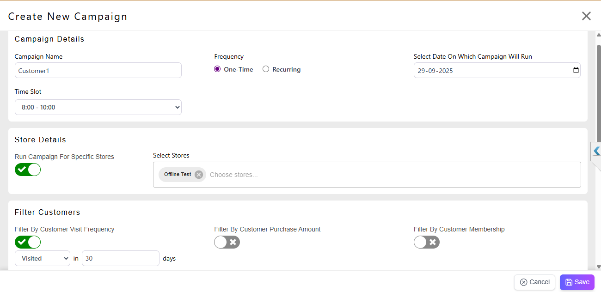This screenshot has height=292, width=601.
Task: Open the Visited condition dropdown
Action: click(43, 258)
